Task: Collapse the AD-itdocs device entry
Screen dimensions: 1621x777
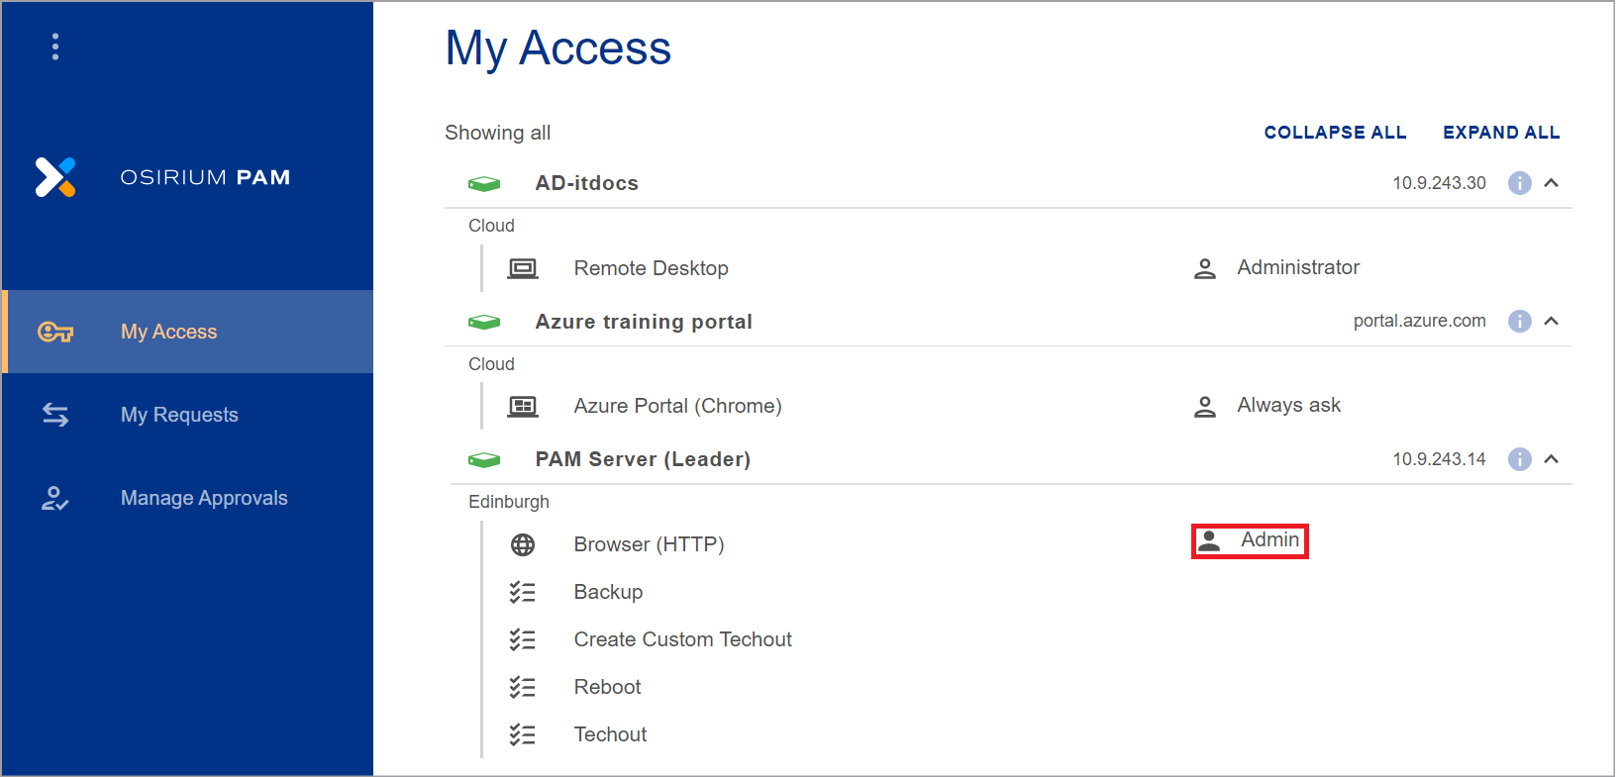Action: [1553, 182]
